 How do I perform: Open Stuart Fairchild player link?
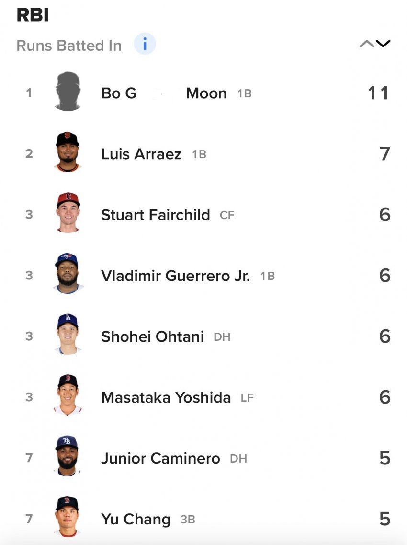pyautogui.click(x=156, y=215)
